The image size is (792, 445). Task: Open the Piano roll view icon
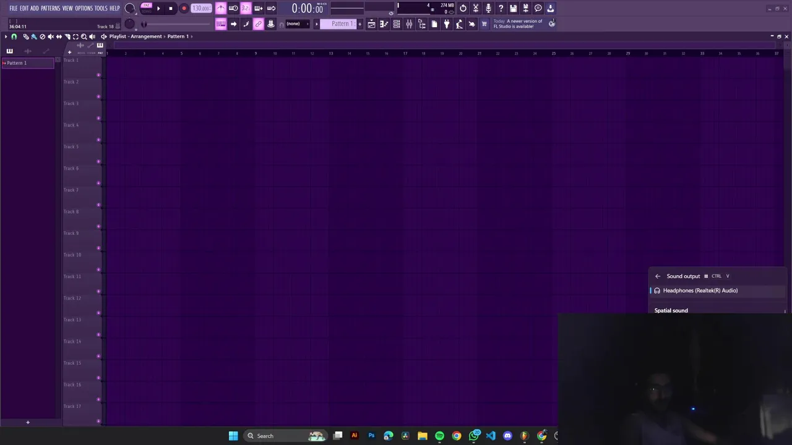click(384, 23)
